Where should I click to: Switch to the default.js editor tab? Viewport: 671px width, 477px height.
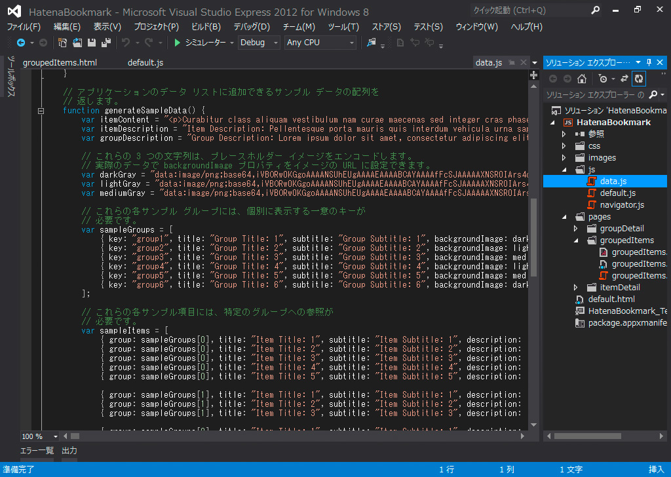coord(145,62)
